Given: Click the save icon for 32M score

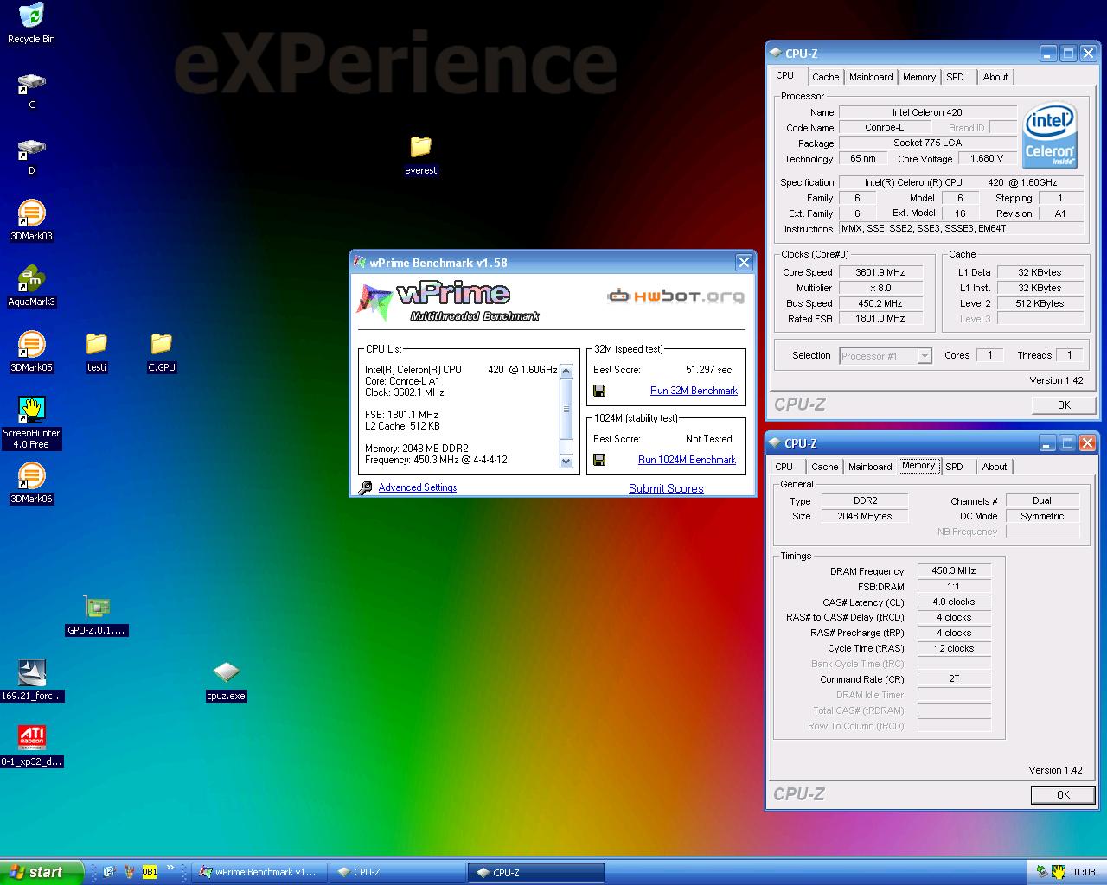Looking at the screenshot, I should (x=599, y=391).
